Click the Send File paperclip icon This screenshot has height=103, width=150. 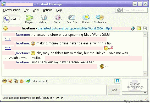pos(71,17)
